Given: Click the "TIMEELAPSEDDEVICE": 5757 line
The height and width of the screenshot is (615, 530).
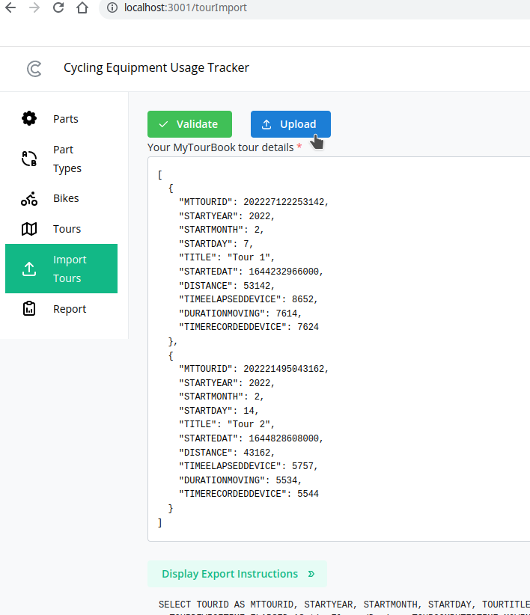Looking at the screenshot, I should 249,466.
